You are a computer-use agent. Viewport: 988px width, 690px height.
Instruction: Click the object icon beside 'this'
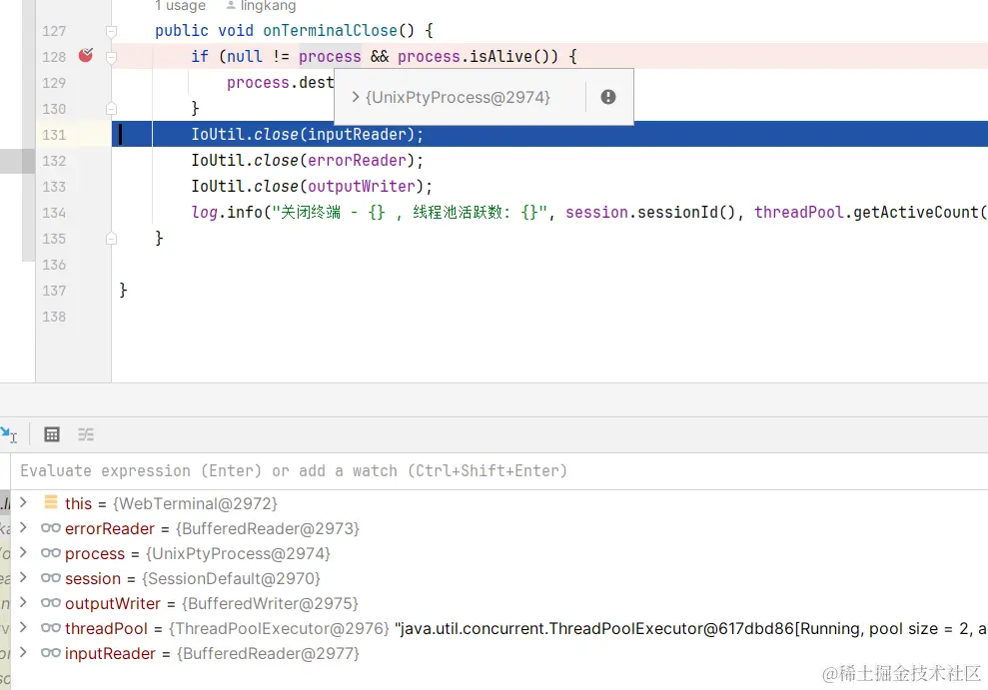pos(50,502)
